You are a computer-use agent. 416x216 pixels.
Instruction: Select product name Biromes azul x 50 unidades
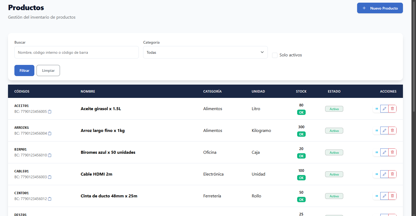click(108, 152)
